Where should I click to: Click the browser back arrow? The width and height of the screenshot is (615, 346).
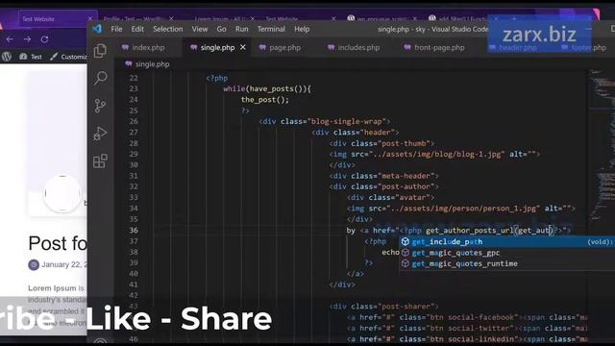coord(10,39)
